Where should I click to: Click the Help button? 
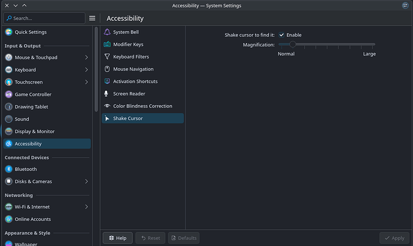[117, 238]
